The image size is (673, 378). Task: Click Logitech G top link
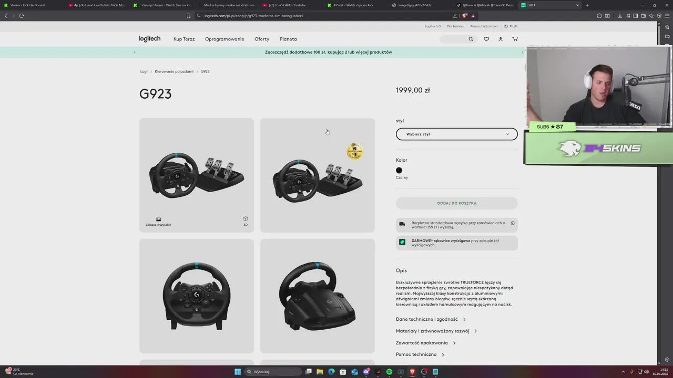point(433,26)
